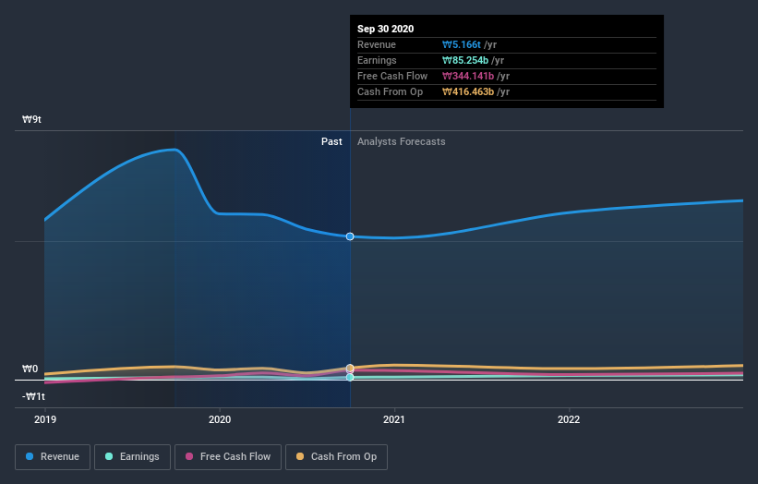Click the Free Cash Flow label in tooltip

pos(392,76)
